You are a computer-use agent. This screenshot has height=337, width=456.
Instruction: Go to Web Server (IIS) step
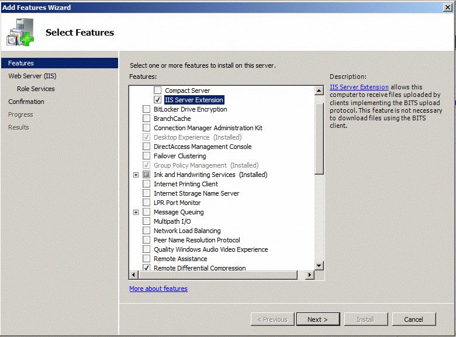(32, 76)
